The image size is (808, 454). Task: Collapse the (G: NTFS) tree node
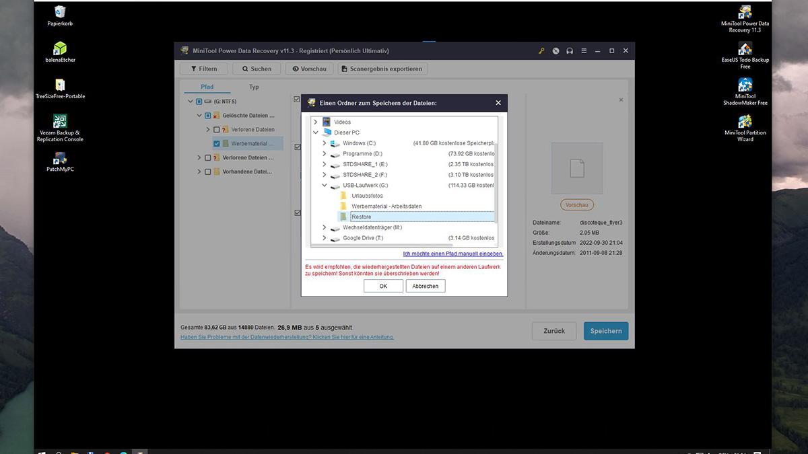click(x=191, y=102)
